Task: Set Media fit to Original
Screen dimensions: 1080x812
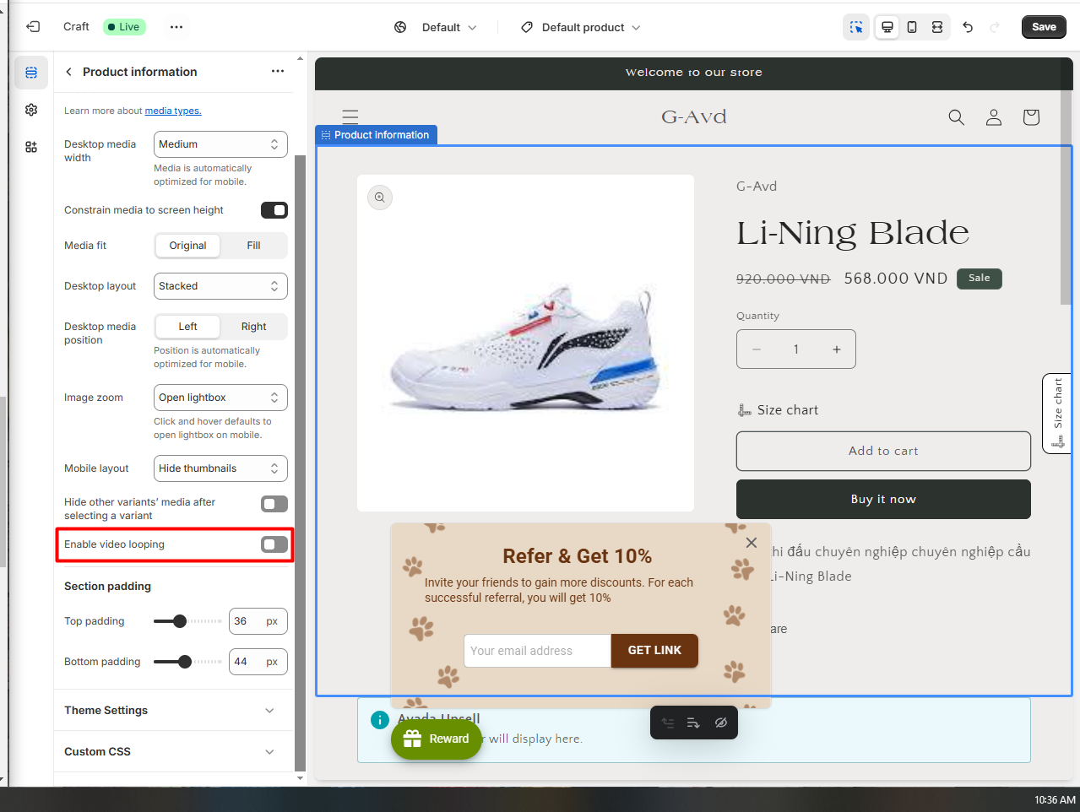Action: click(x=187, y=246)
